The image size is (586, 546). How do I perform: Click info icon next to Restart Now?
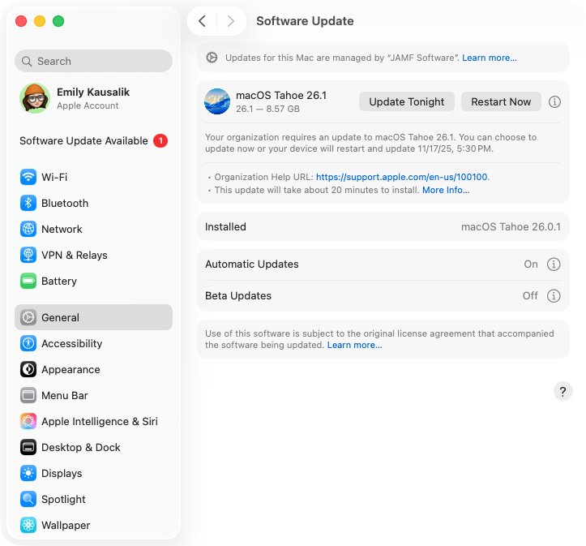554,101
